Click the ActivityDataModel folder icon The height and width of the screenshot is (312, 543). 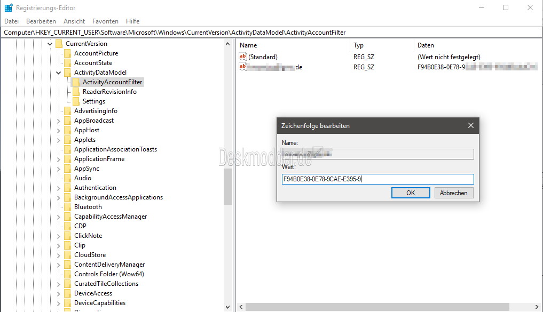click(67, 73)
